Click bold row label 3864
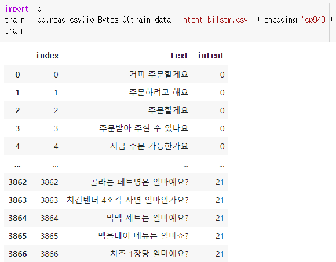Screen dimensions: 336x262 coord(17,219)
